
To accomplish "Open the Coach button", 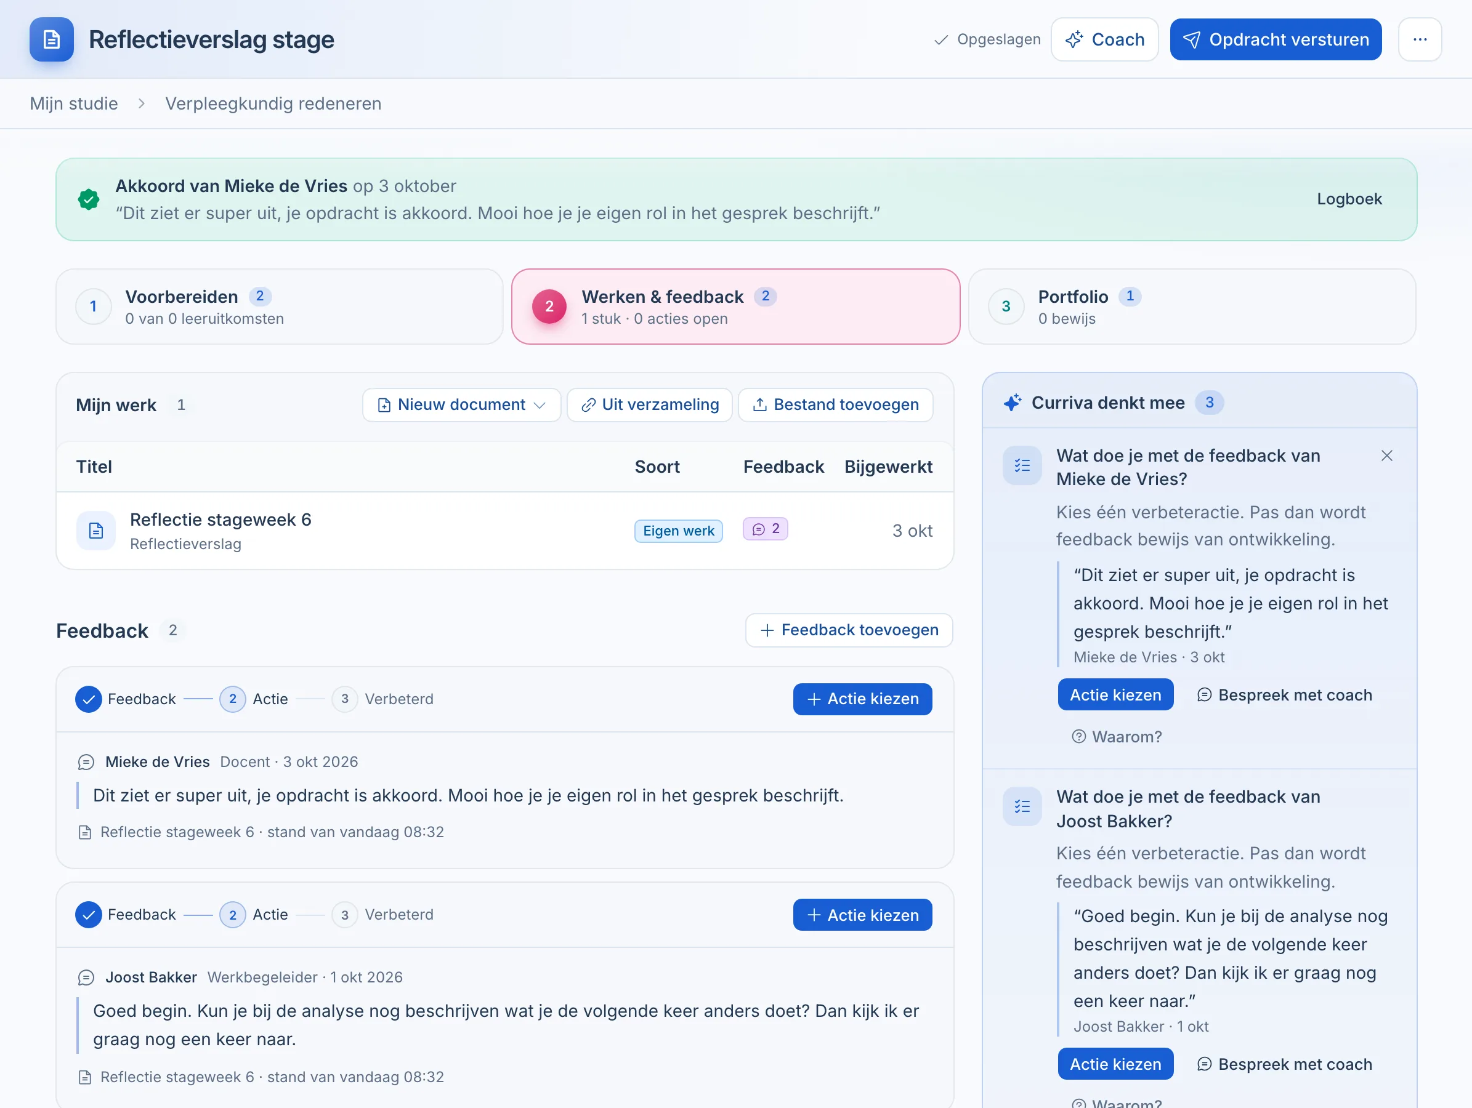I will point(1105,39).
